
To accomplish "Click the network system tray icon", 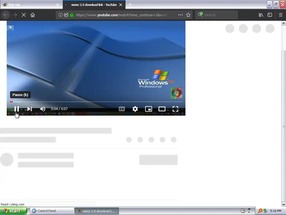I will coord(265,211).
